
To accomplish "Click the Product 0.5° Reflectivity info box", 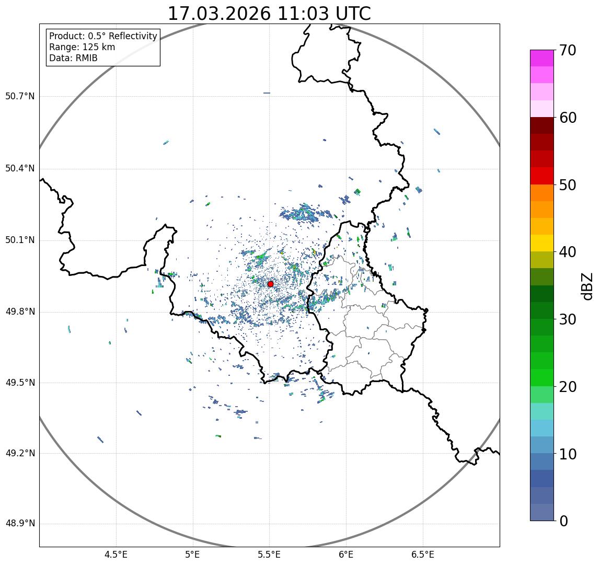I will 103,47.
